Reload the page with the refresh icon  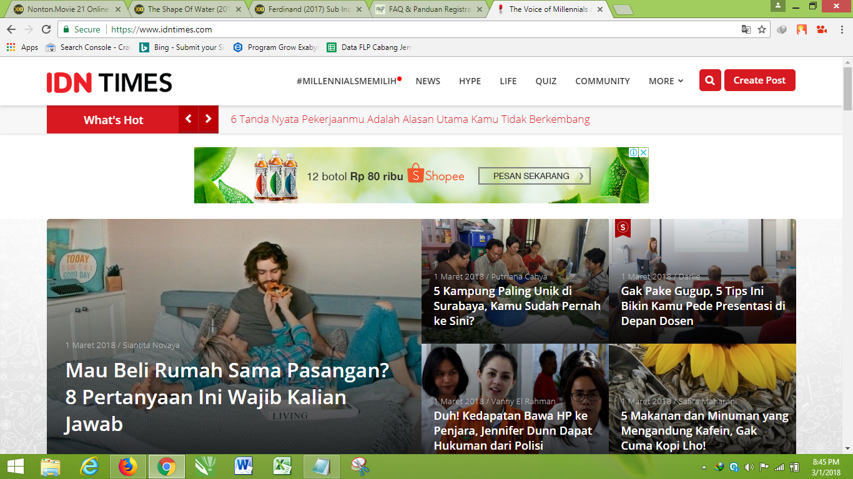coord(46,29)
